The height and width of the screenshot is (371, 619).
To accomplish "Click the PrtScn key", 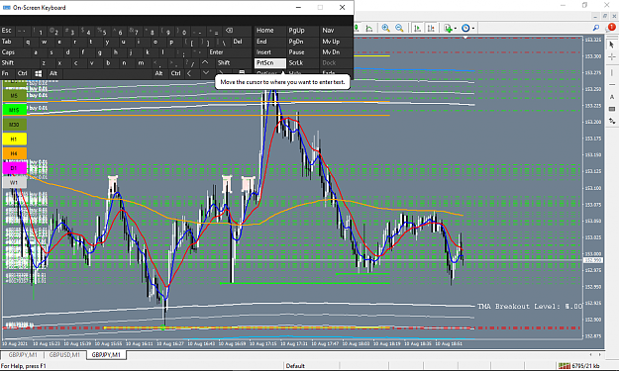I will 270,62.
